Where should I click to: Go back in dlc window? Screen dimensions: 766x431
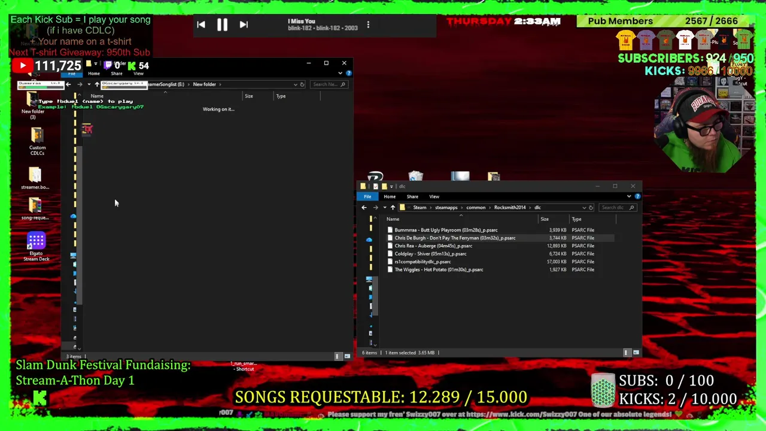point(364,208)
